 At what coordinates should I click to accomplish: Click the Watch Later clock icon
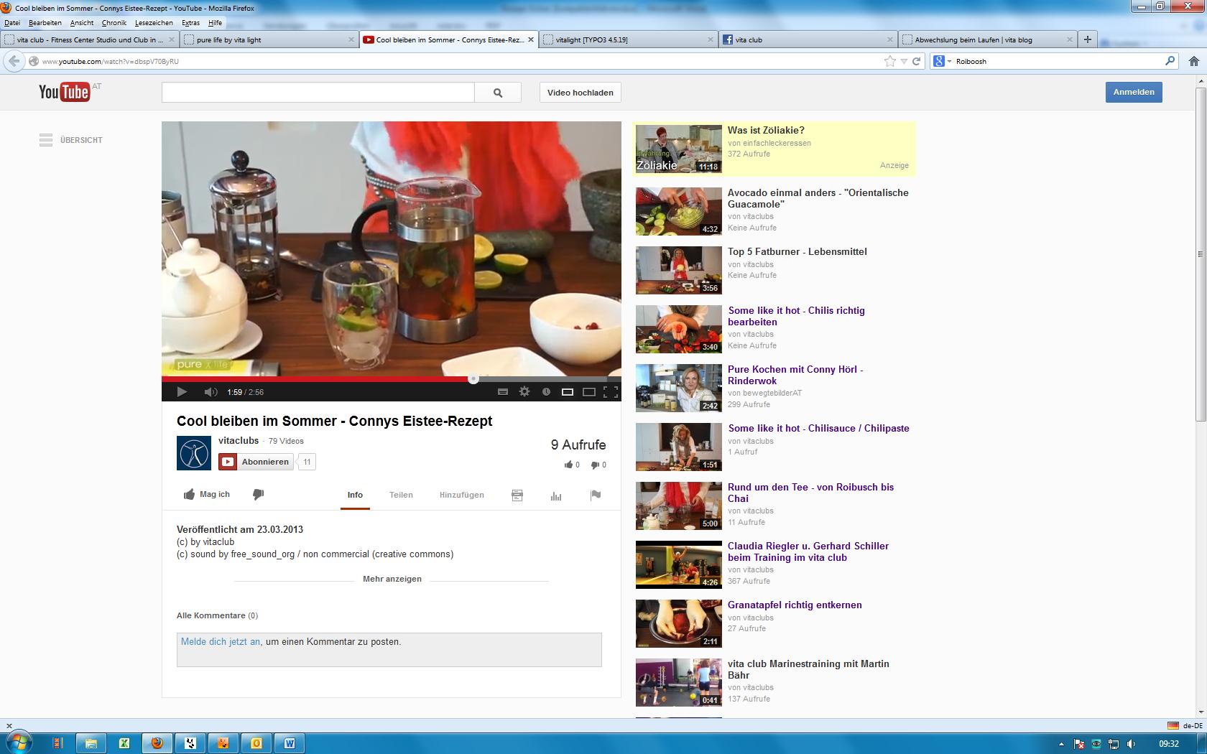tap(546, 392)
